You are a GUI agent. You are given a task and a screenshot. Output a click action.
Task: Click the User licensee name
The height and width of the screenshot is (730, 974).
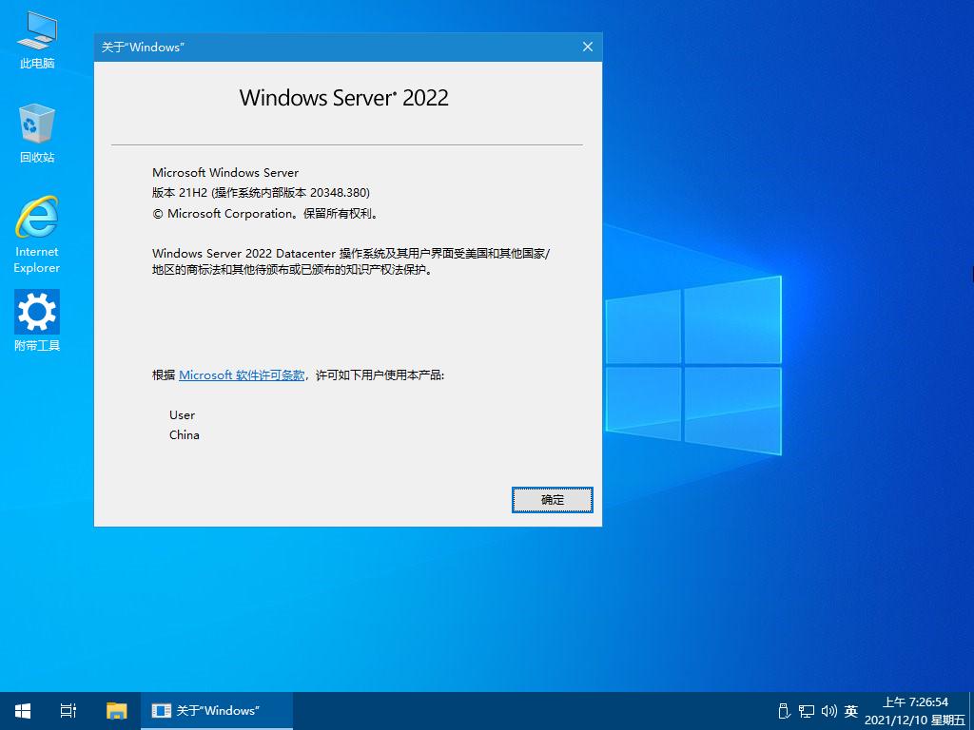point(182,414)
